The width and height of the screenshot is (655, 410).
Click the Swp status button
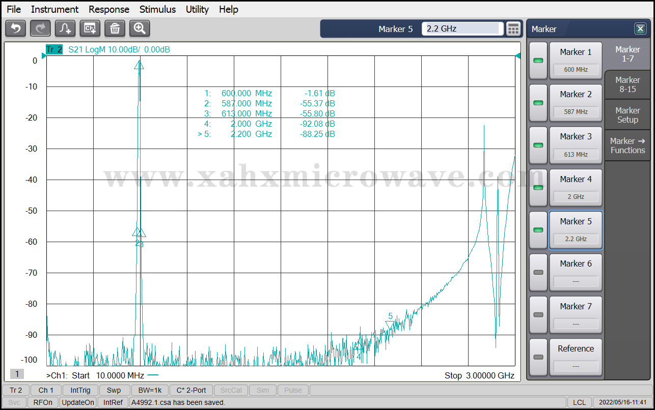(114, 390)
